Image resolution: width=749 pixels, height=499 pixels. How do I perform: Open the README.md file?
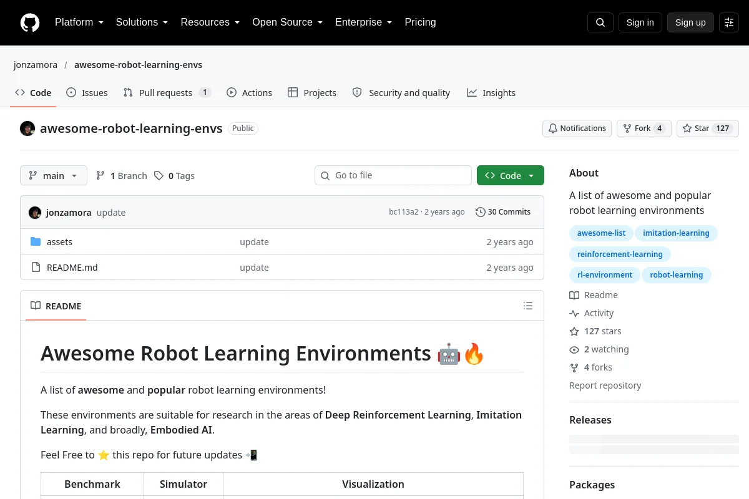point(72,268)
